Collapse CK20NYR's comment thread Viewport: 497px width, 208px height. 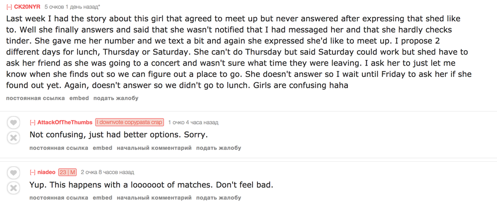click(9, 7)
